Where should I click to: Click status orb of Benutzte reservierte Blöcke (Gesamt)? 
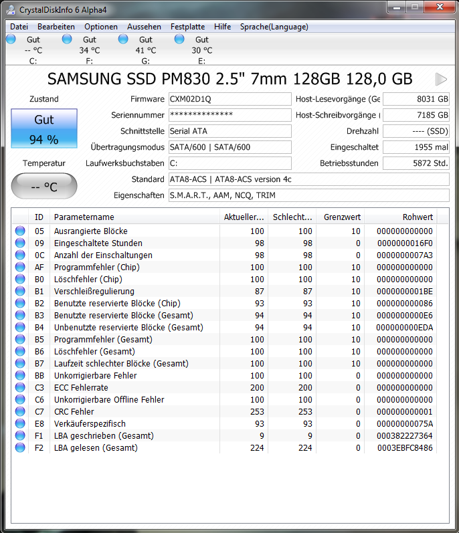(20, 315)
